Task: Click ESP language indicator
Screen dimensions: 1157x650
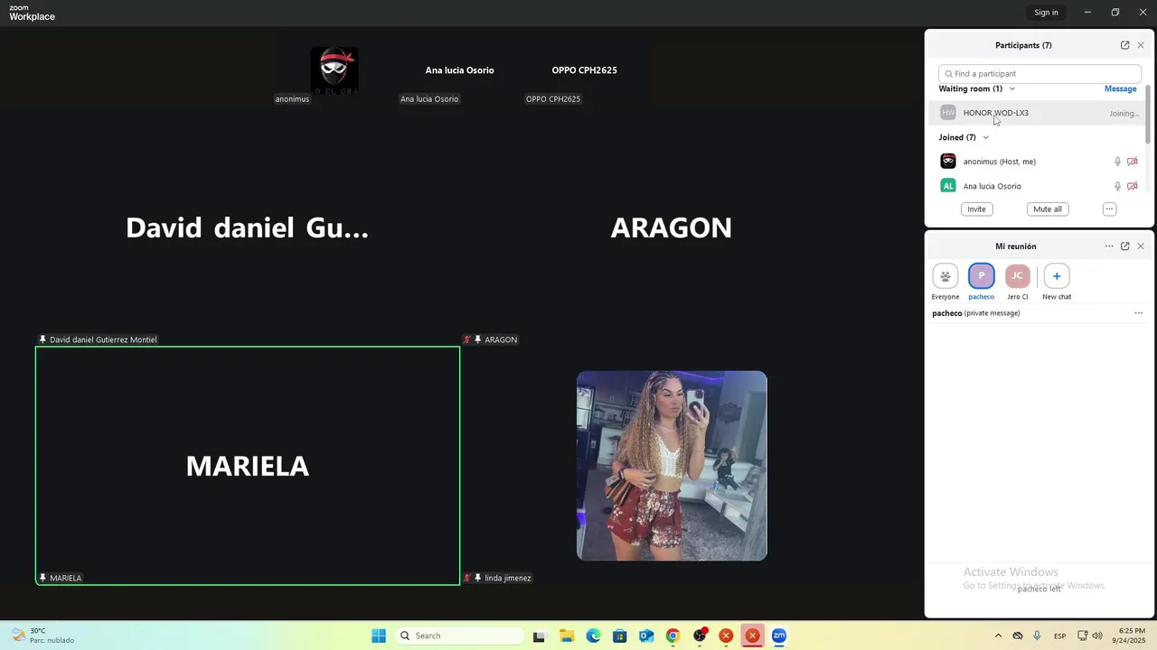Action: (1059, 636)
